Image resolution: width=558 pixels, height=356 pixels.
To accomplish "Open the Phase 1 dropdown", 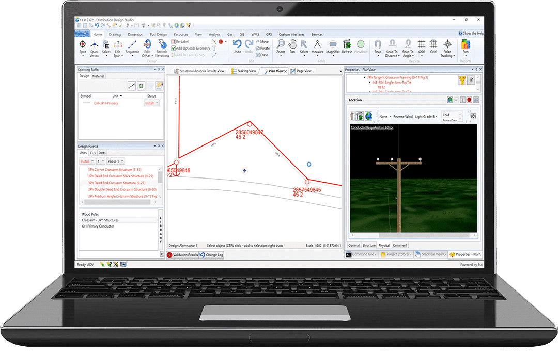I will tap(116, 161).
